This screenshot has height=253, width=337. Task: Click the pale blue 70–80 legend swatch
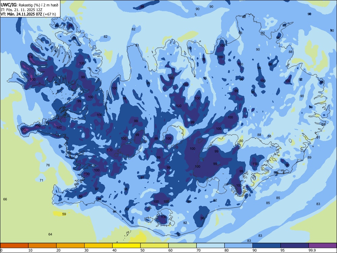210,246
